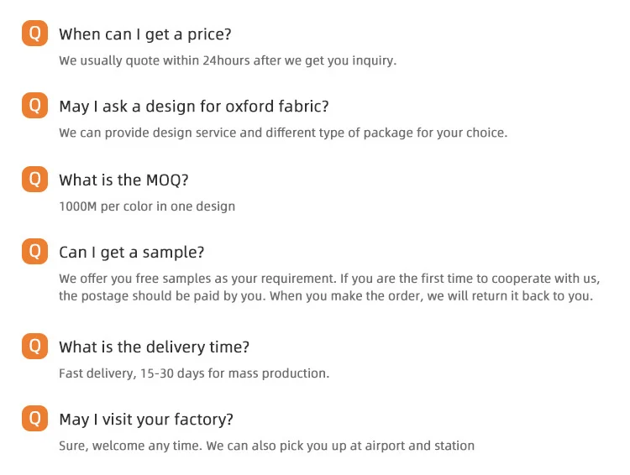Select the "May I visit your factory?" heading

point(145,419)
